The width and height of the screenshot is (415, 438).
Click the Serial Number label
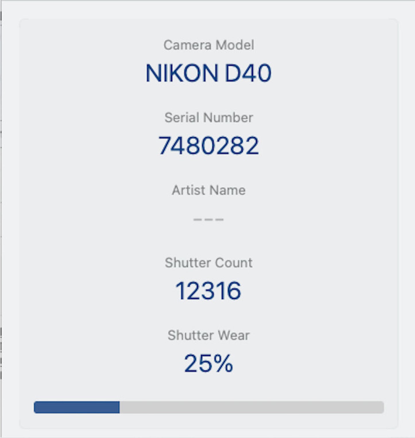coord(209,118)
